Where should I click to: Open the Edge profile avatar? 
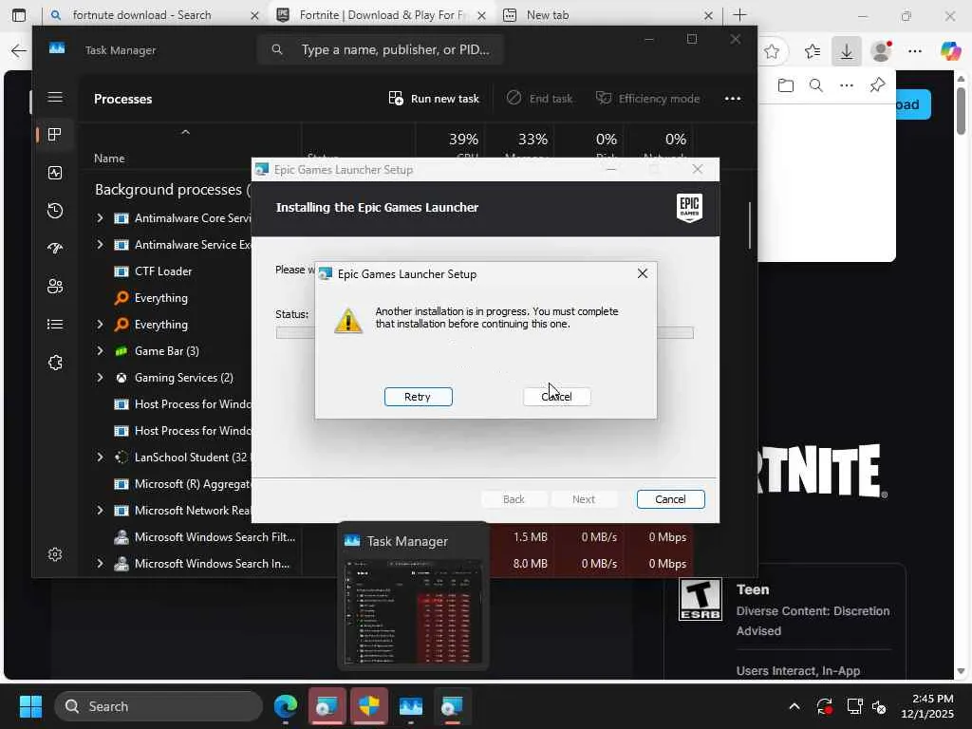pyautogui.click(x=881, y=51)
